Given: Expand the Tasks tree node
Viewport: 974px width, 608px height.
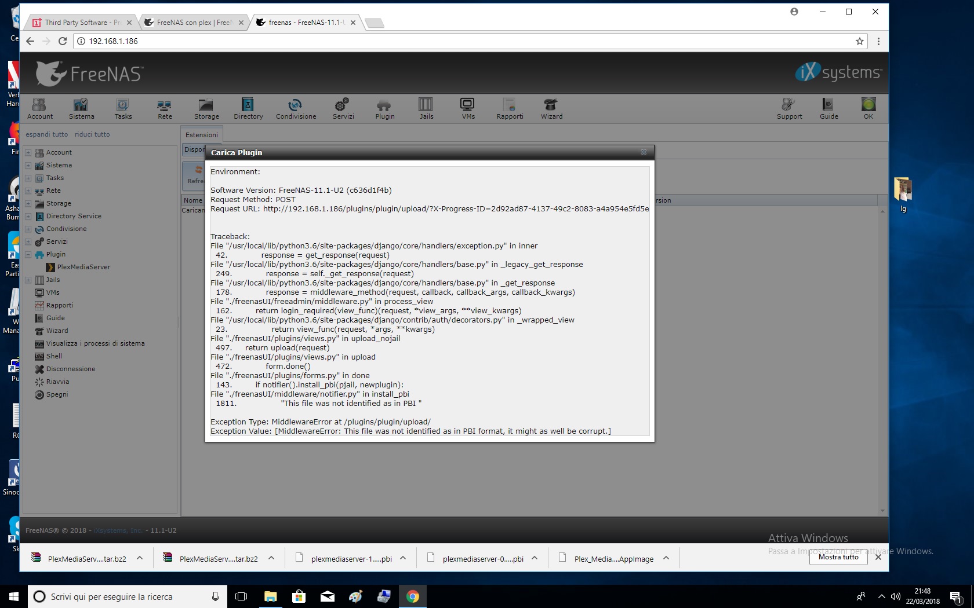Looking at the screenshot, I should pos(28,178).
